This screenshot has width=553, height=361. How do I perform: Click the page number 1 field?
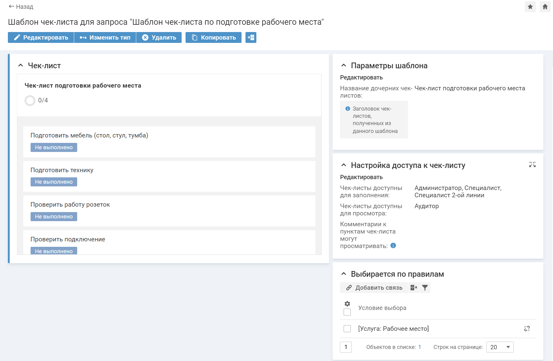tap(346, 347)
